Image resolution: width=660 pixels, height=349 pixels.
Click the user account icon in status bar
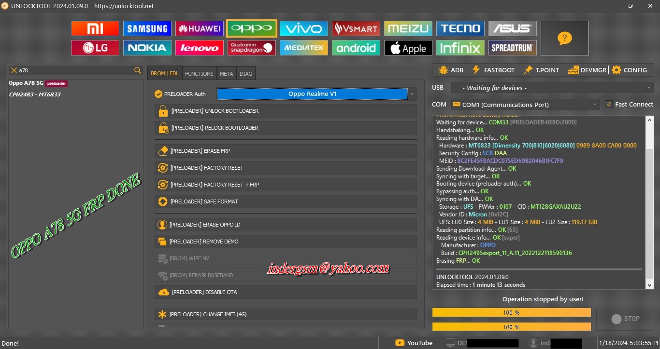[533, 343]
